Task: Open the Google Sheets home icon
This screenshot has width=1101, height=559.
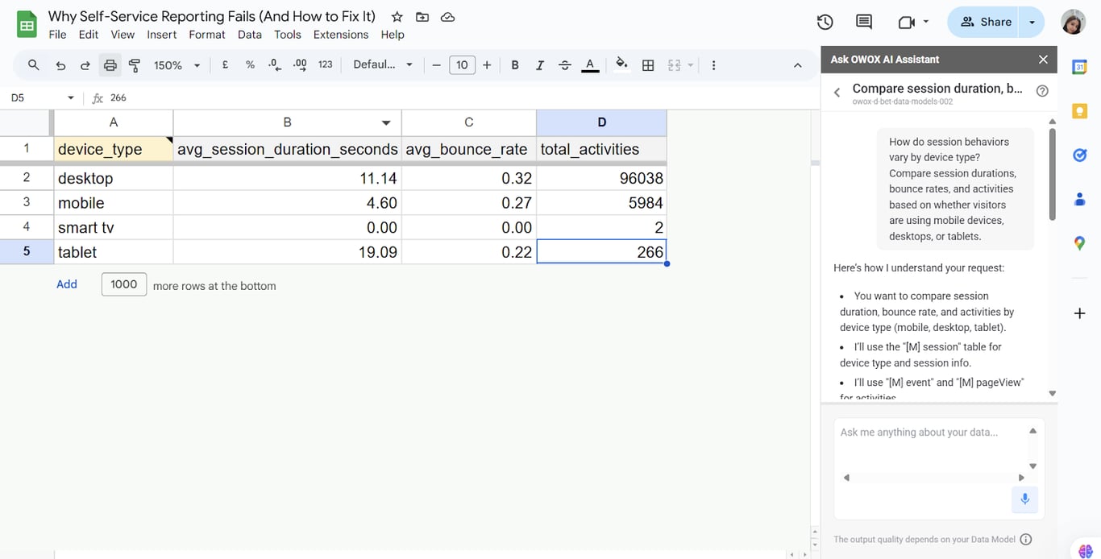Action: pos(27,24)
